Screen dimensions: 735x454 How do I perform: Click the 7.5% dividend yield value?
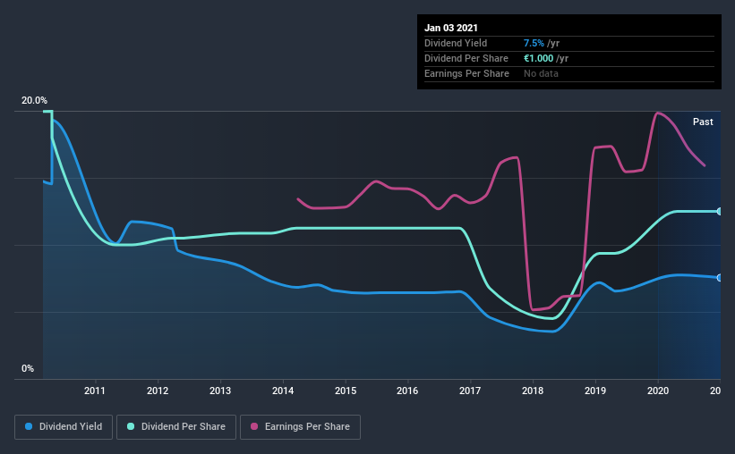coord(534,43)
